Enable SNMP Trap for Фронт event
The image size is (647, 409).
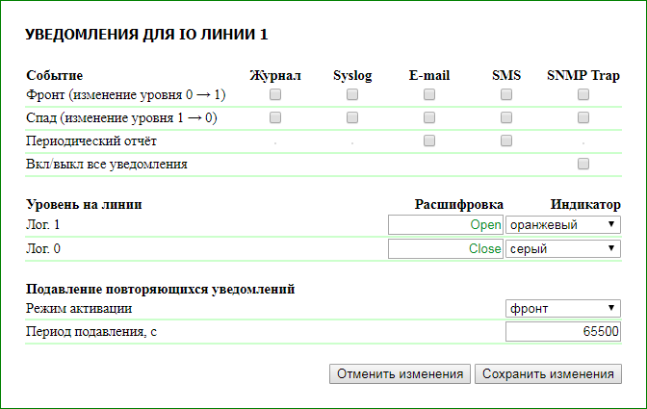[x=583, y=94]
